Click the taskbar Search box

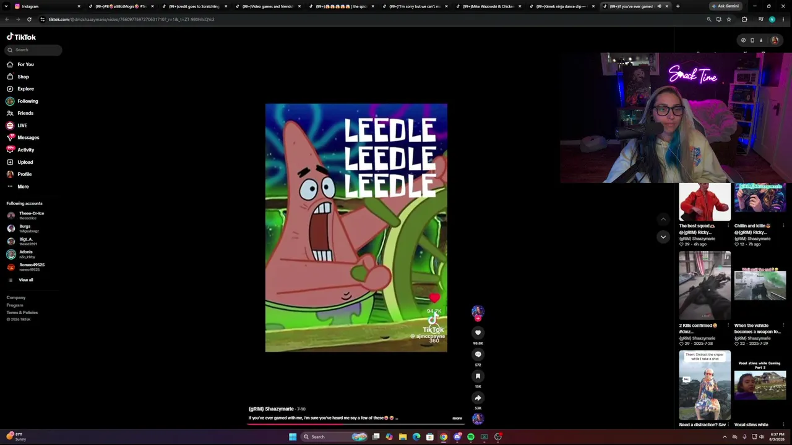coord(334,437)
